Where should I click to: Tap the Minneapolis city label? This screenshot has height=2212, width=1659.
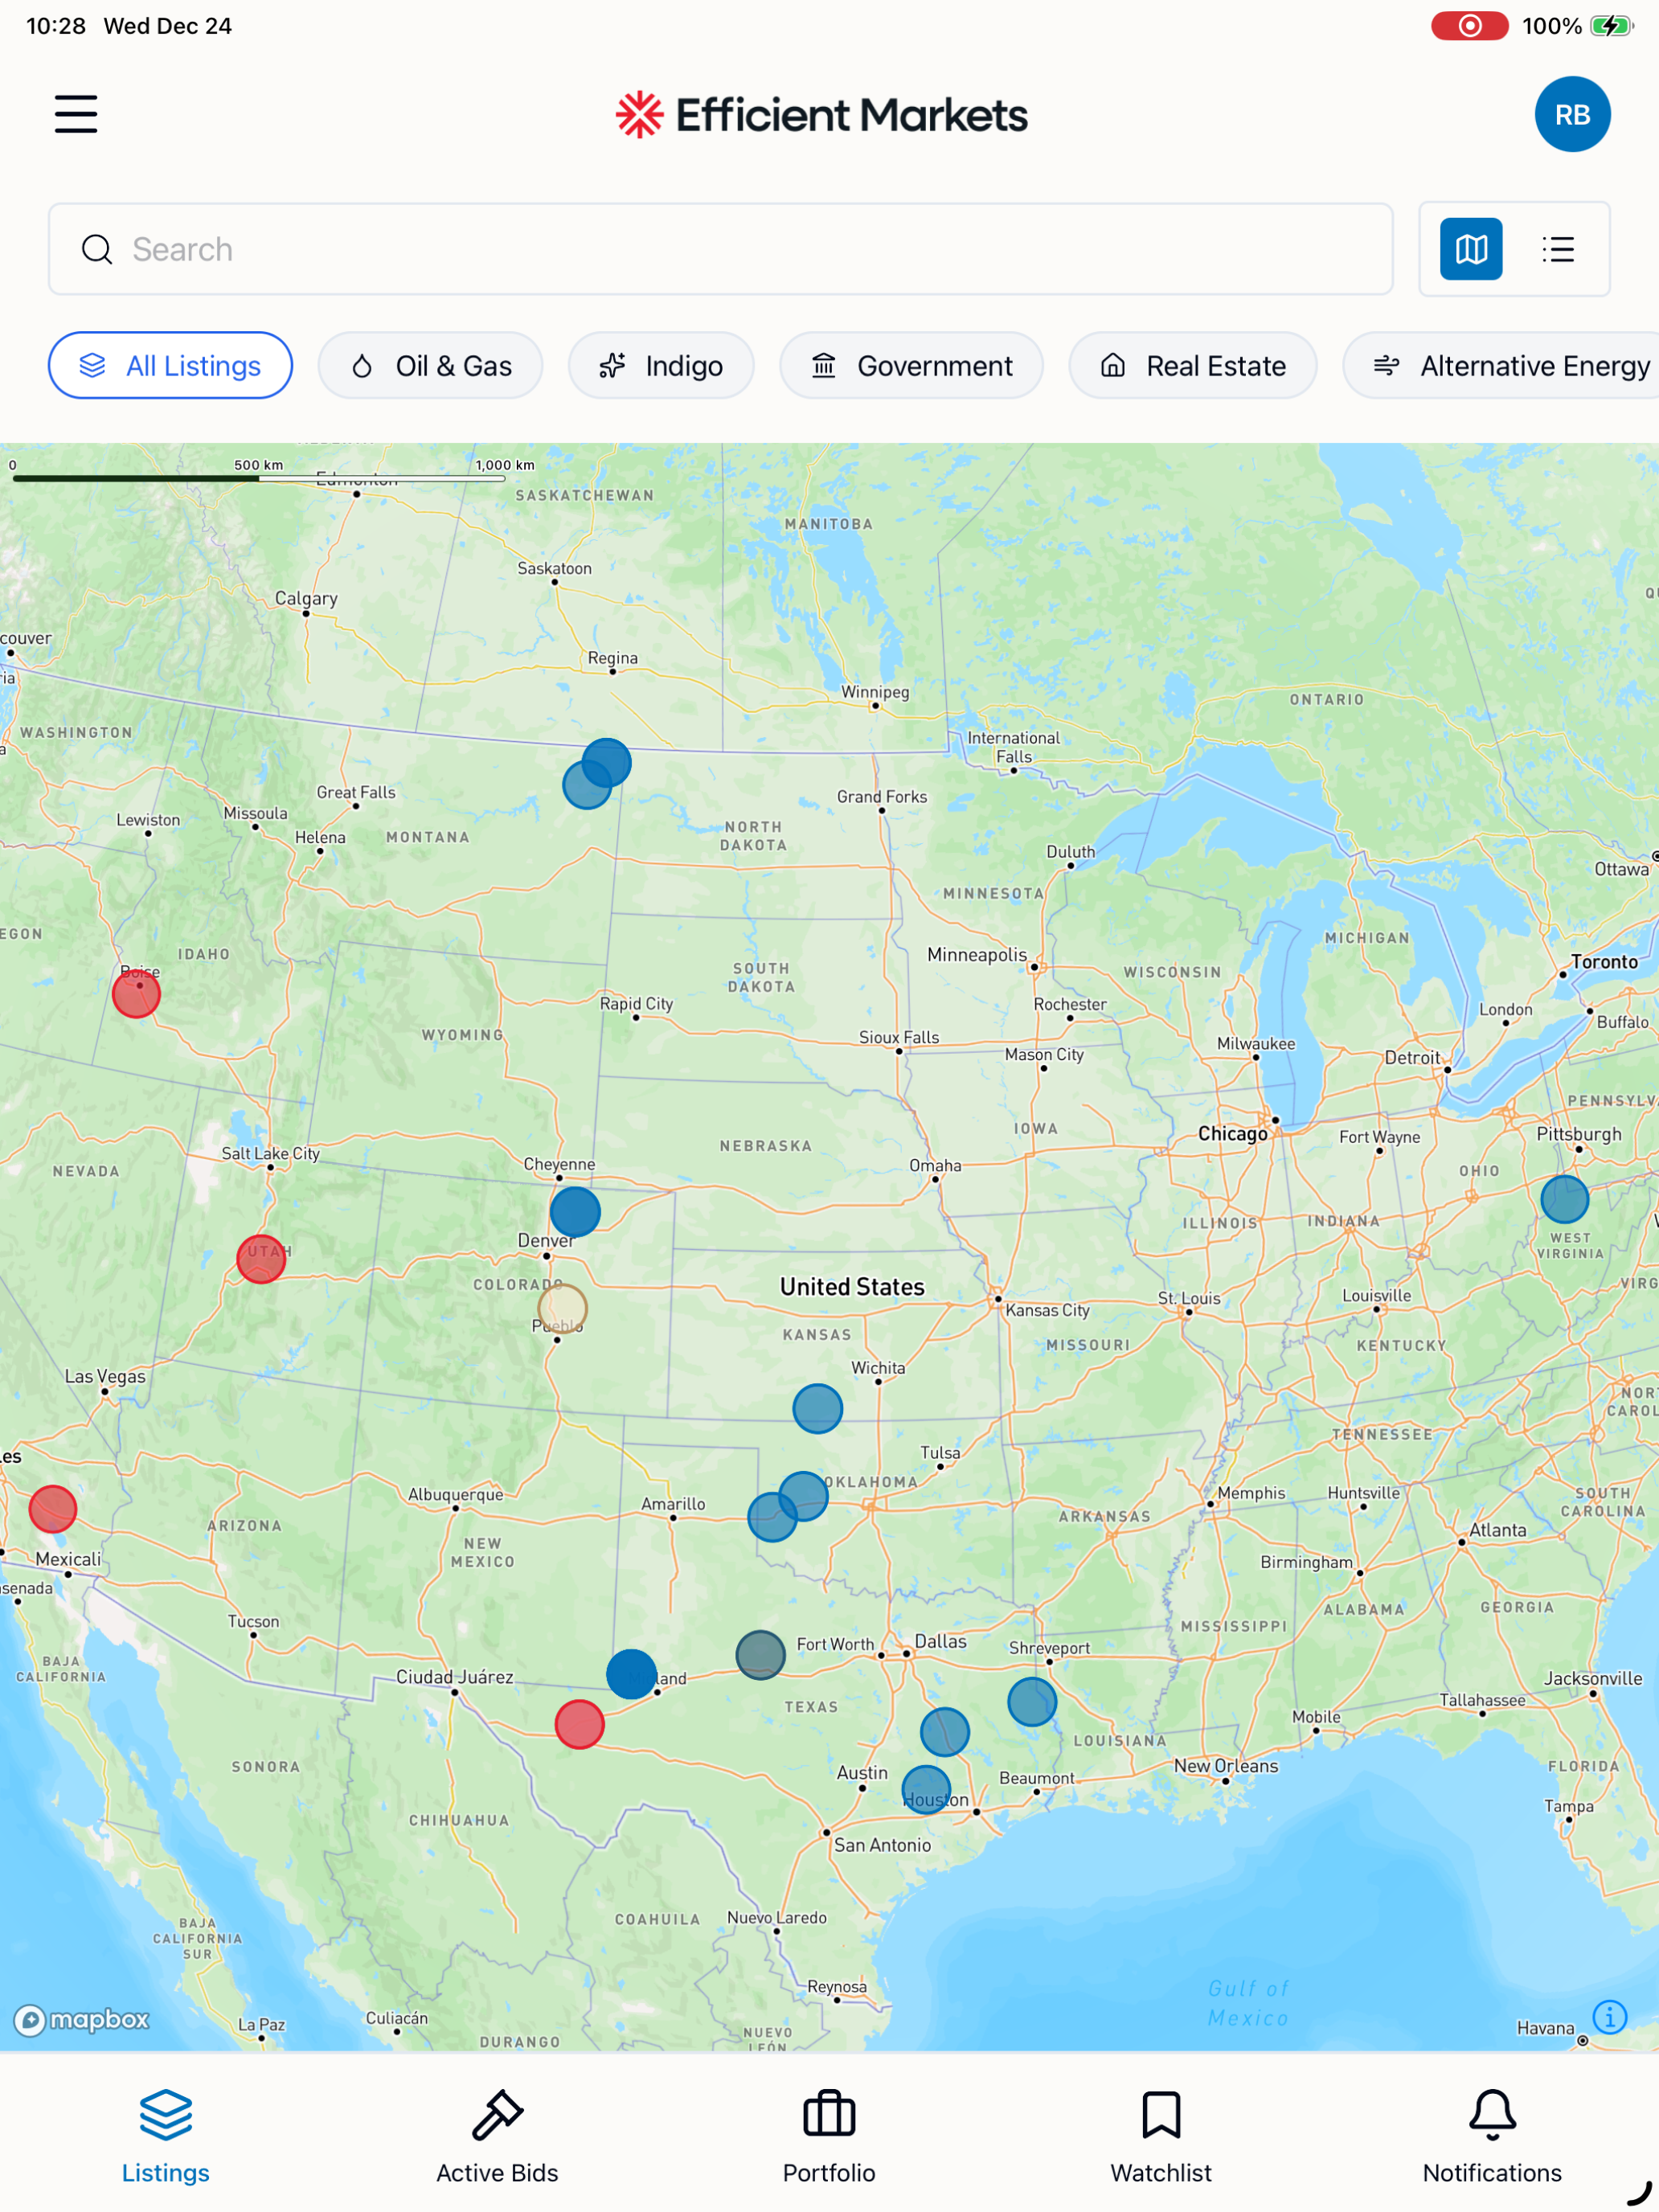click(x=977, y=955)
